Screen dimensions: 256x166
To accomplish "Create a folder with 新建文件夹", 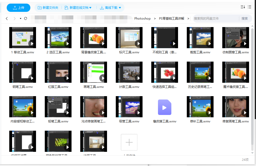I will point(48,8).
